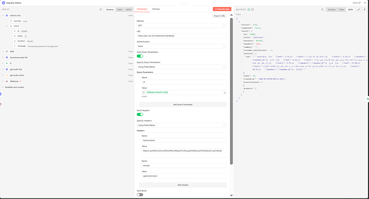369x199 pixels.
Task: Collapse the send to vira node
Action: [3, 16]
